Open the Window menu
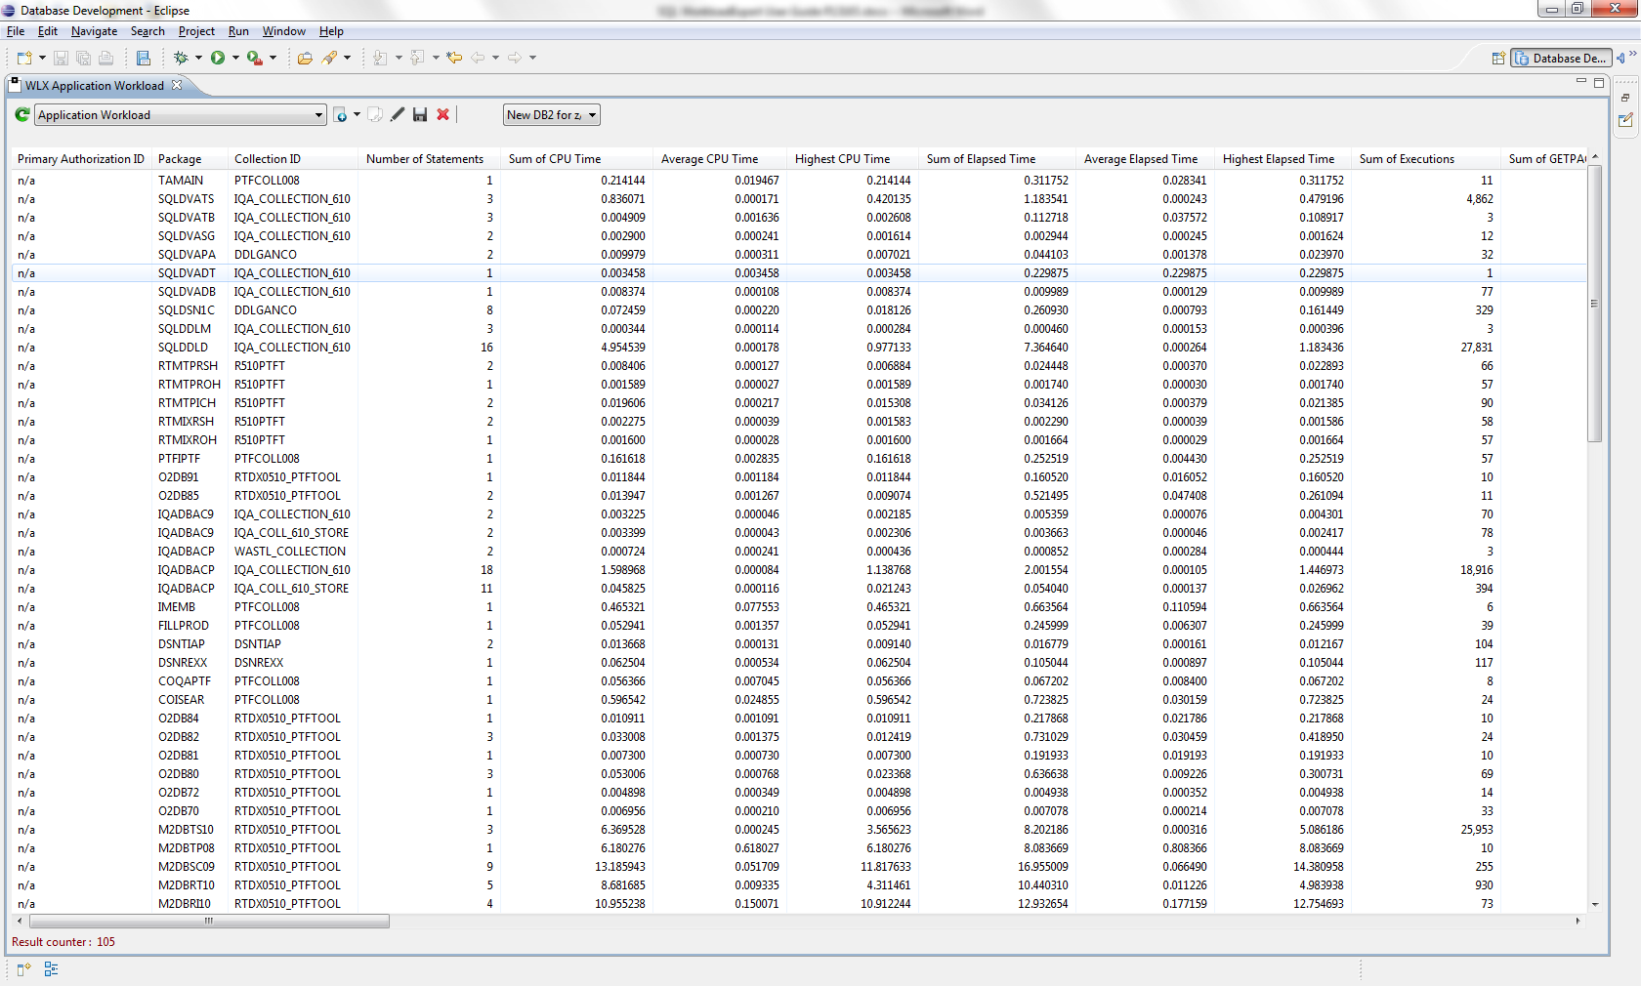 click(x=283, y=31)
